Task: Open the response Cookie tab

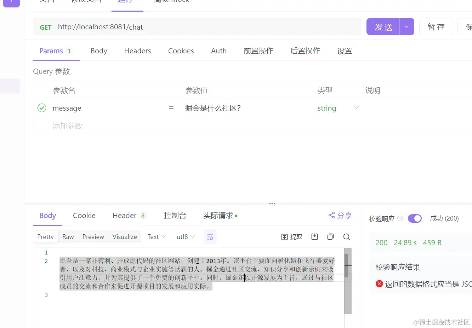Action: [x=84, y=216]
